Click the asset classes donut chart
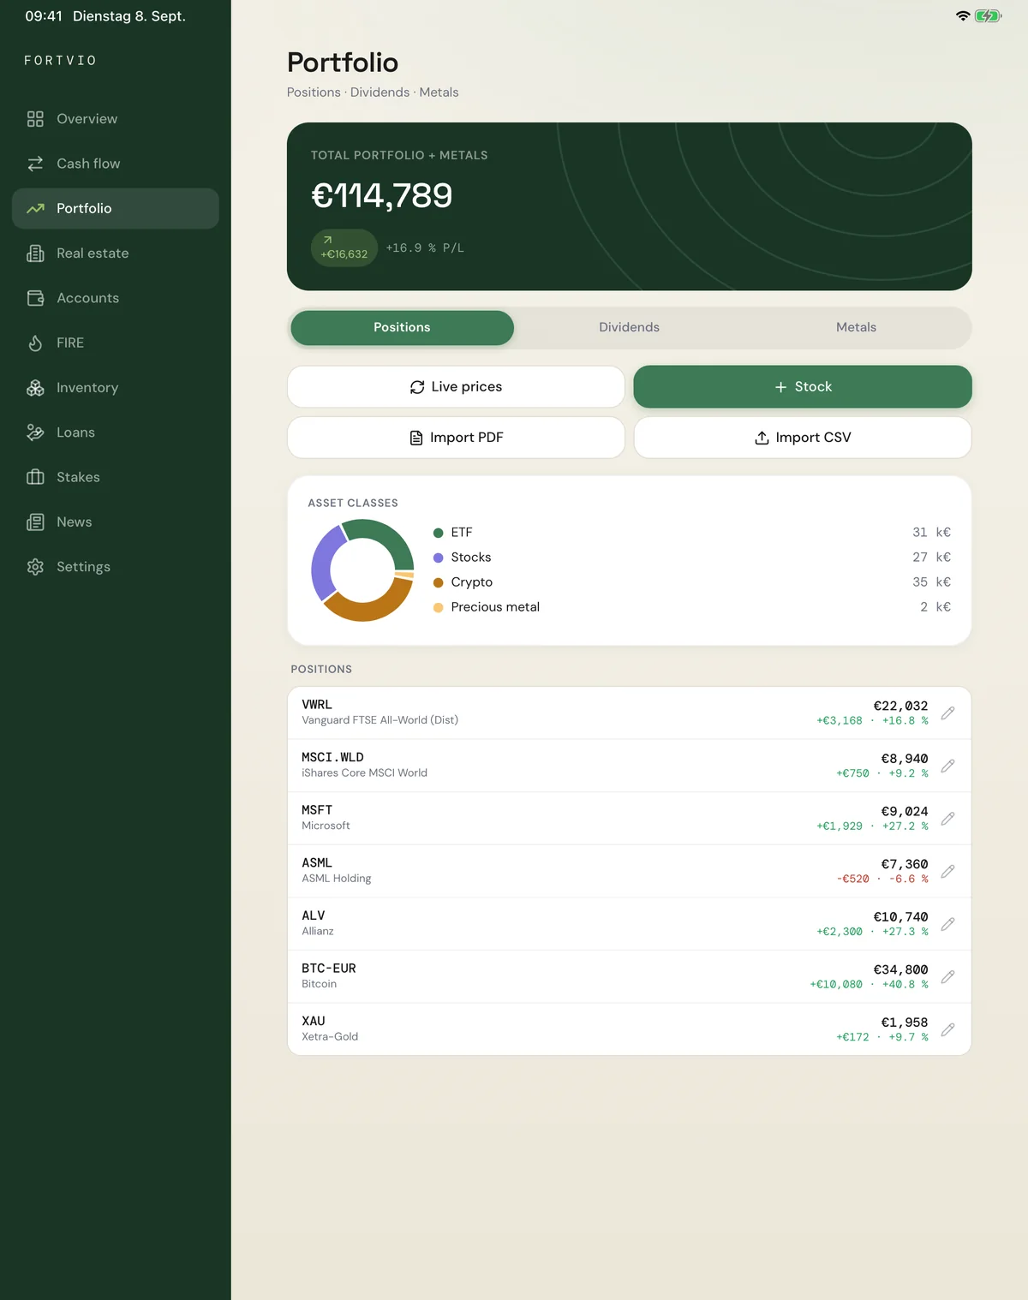1028x1300 pixels. coord(362,570)
